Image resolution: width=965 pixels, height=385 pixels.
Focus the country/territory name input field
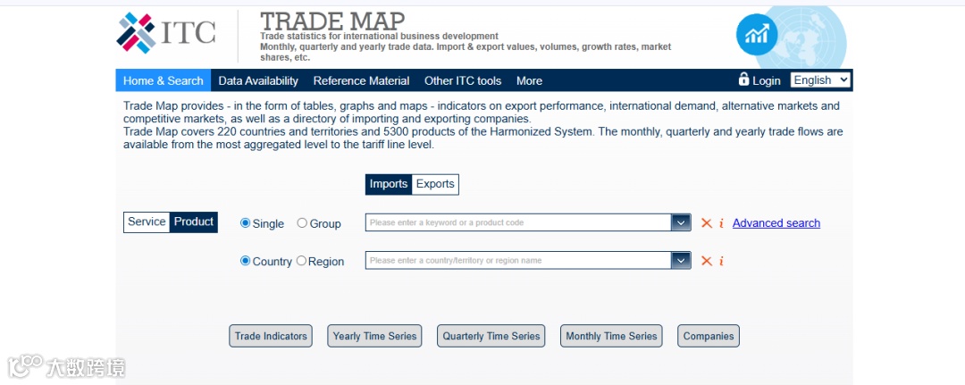(x=518, y=261)
